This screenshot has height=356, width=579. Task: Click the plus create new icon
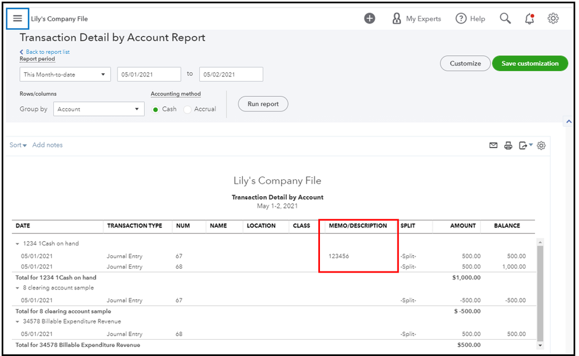(x=369, y=19)
